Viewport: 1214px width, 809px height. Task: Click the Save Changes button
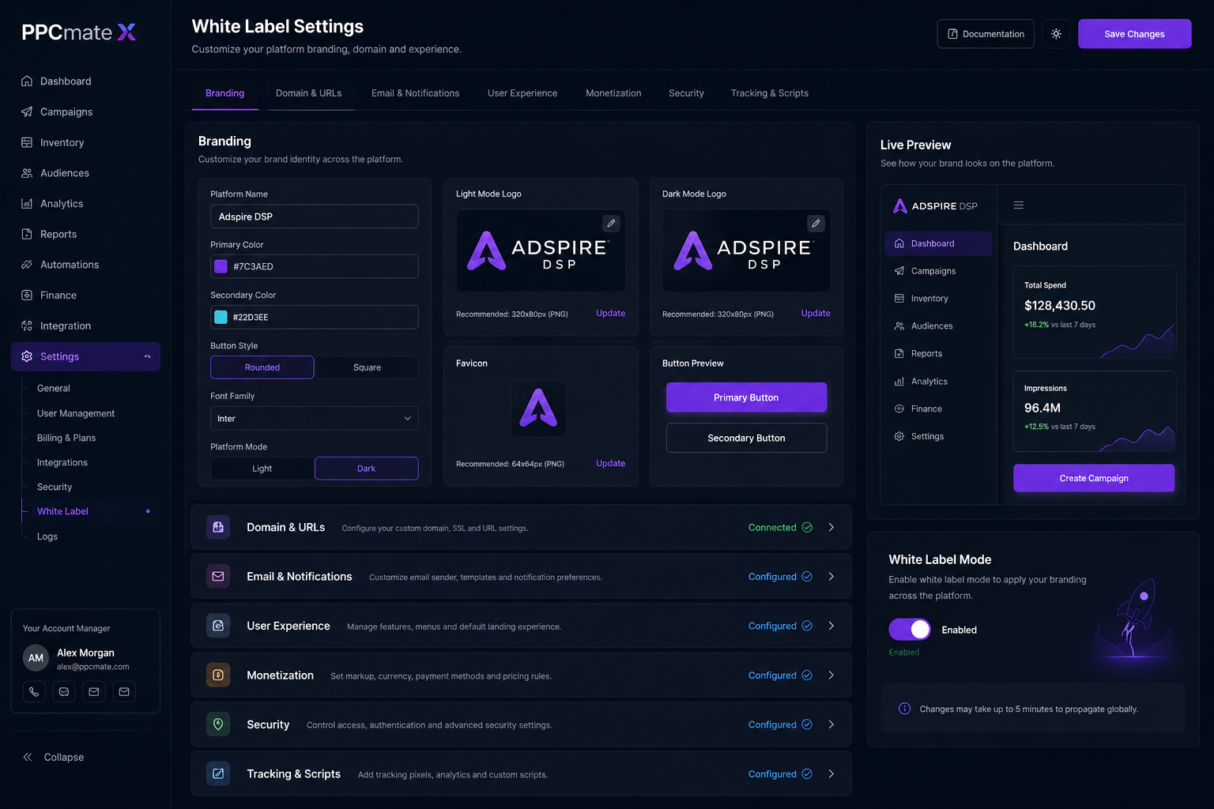(x=1134, y=34)
